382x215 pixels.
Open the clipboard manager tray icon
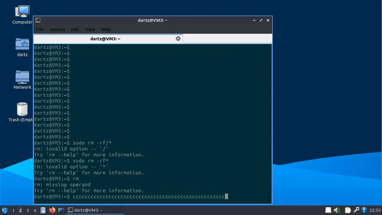pos(348,210)
